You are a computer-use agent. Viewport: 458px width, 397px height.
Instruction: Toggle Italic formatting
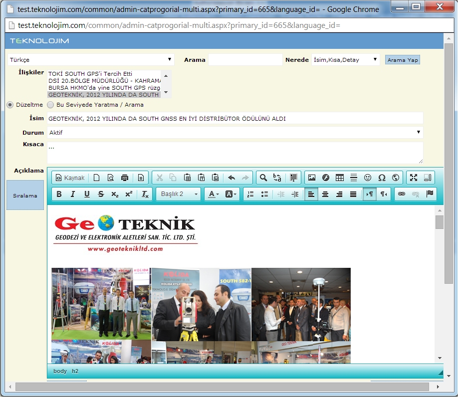[x=73, y=194]
